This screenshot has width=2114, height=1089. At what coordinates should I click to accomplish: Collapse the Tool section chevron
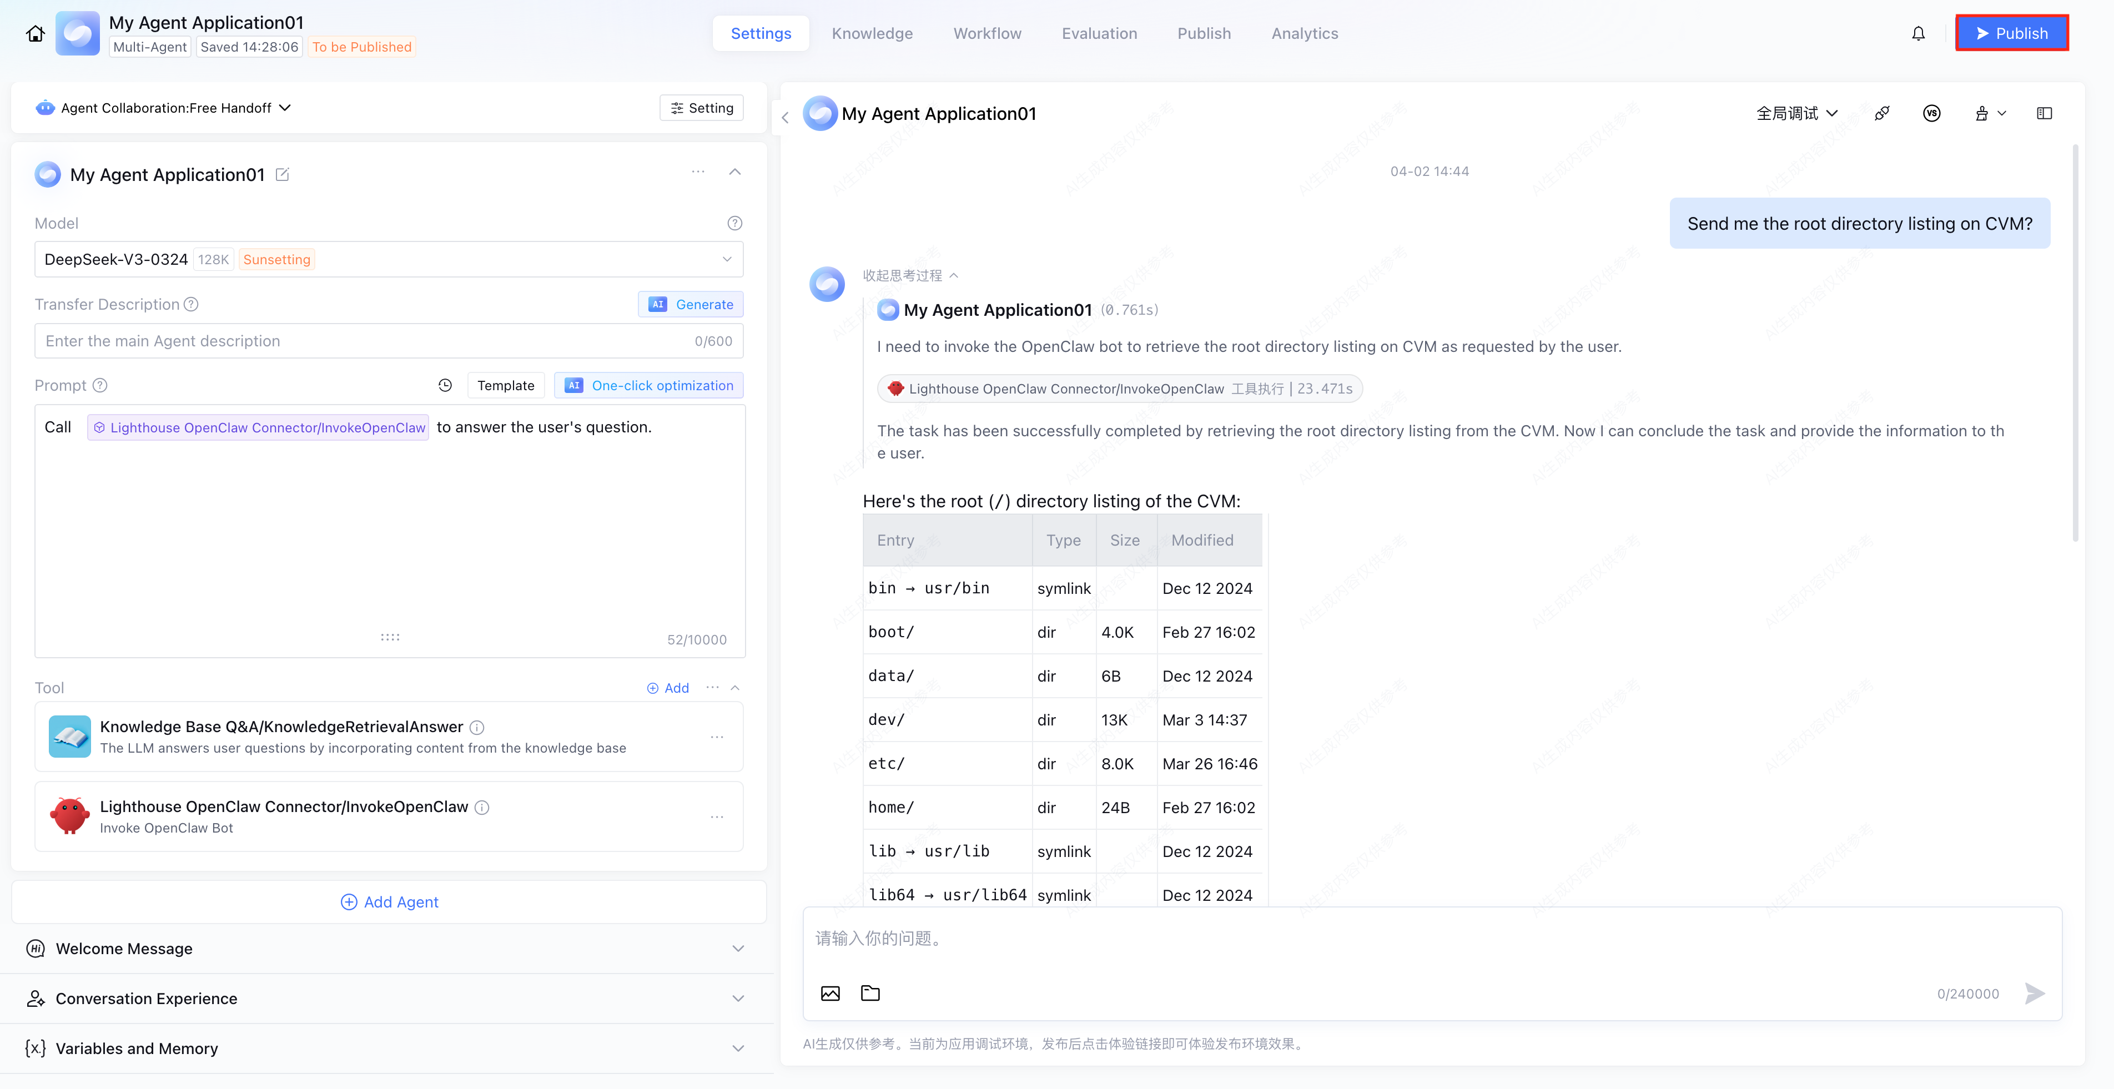point(736,688)
